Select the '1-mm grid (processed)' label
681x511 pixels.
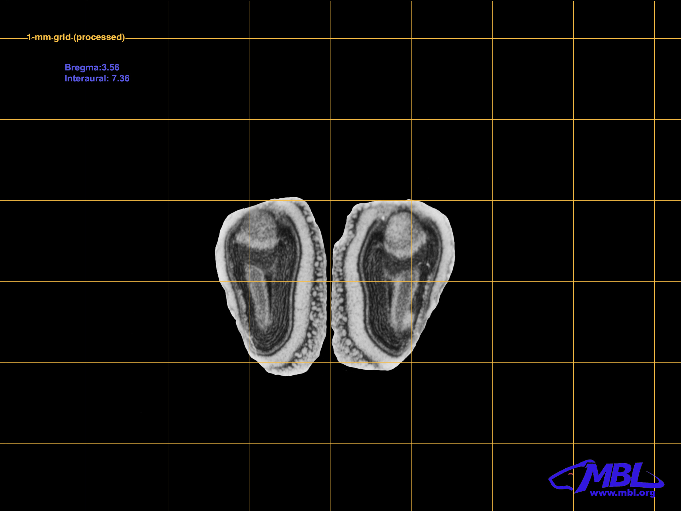[76, 37]
